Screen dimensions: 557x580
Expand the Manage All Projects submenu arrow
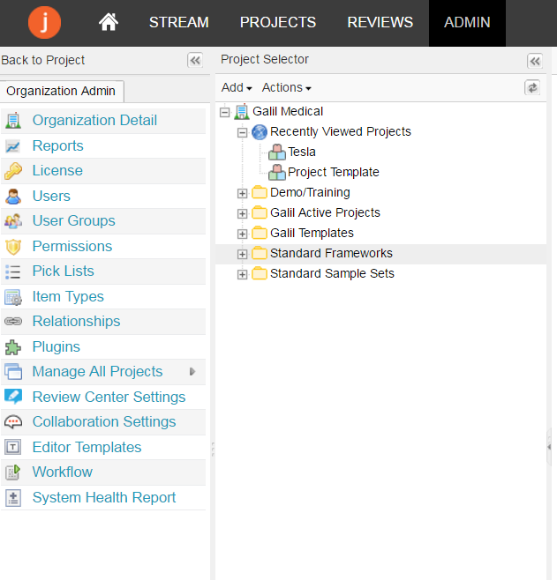pyautogui.click(x=192, y=371)
